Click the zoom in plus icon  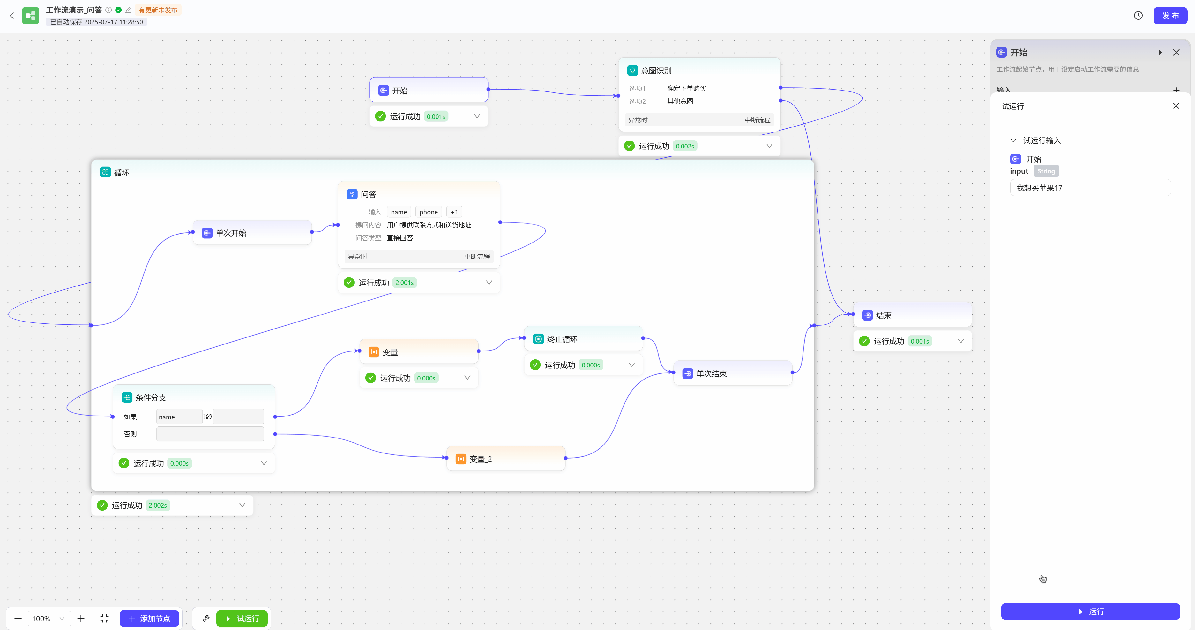tap(81, 619)
